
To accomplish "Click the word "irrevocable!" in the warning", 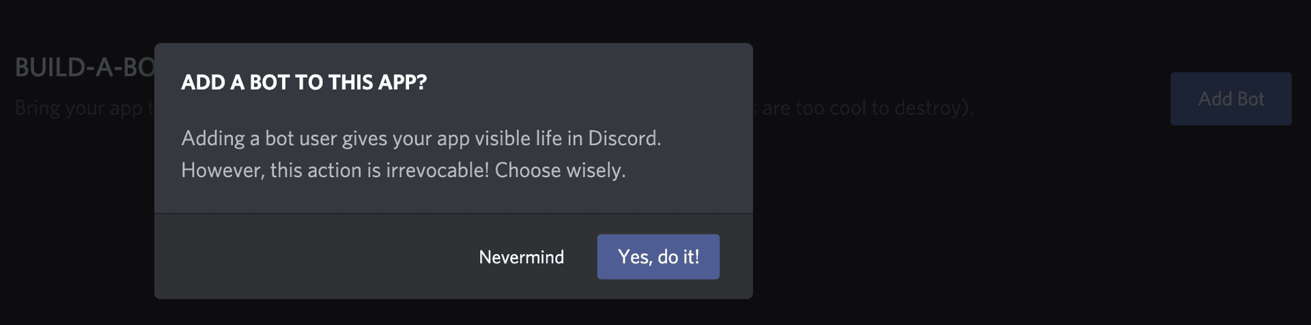I will (438, 170).
